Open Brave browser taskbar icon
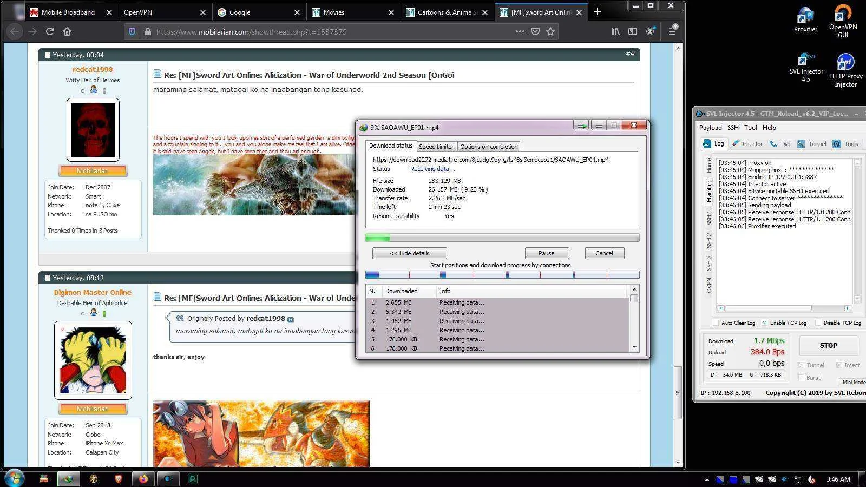 coord(119,479)
